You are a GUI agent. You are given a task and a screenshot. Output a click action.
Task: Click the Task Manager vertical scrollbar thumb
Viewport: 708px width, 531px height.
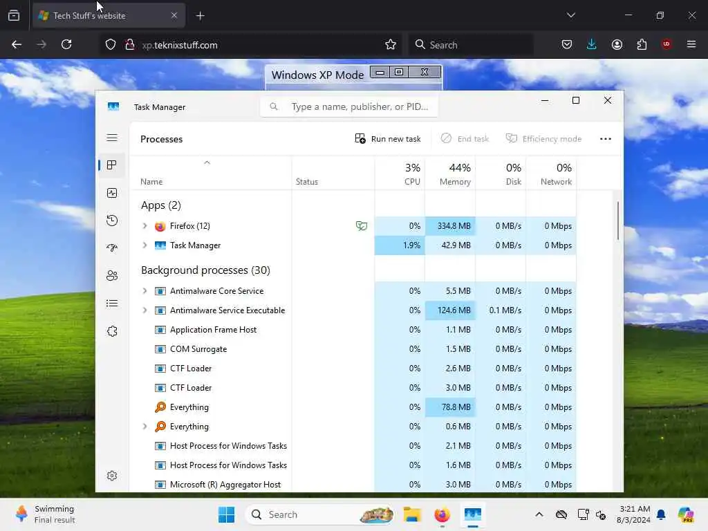pyautogui.click(x=617, y=221)
